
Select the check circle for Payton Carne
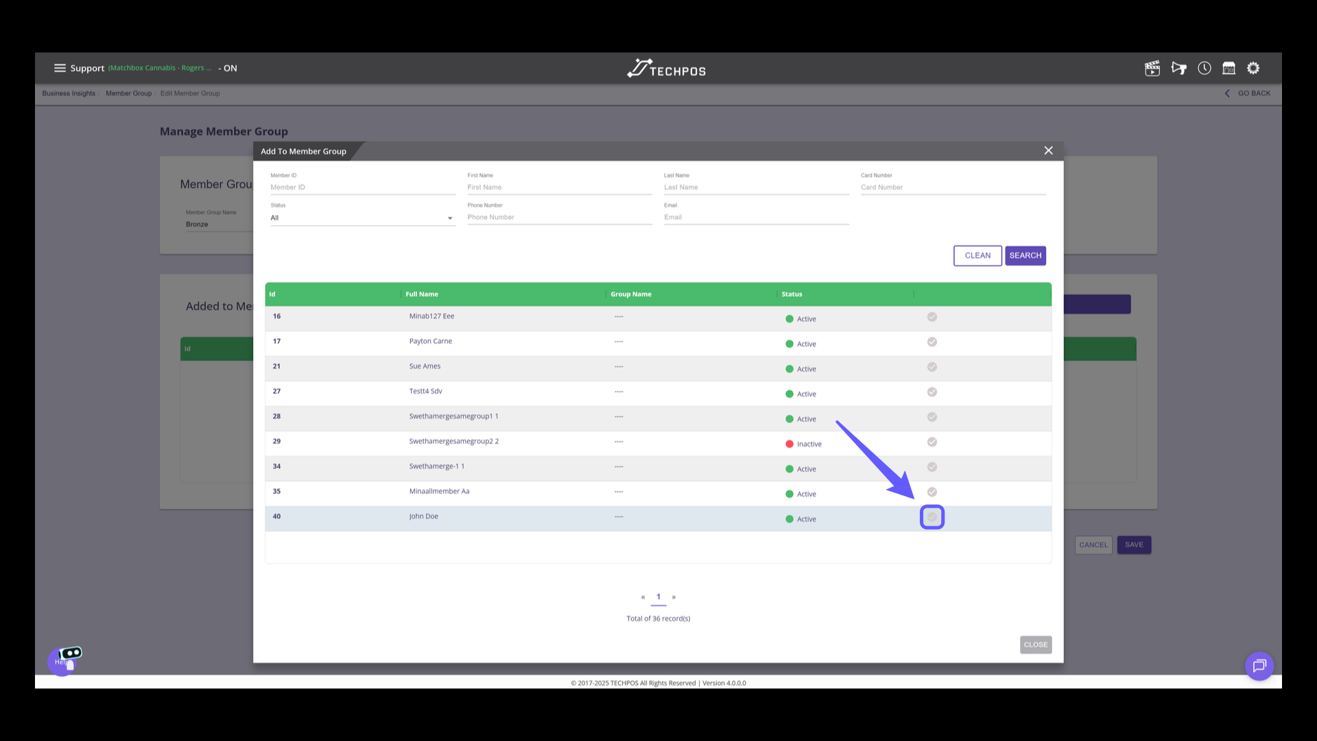click(x=932, y=342)
